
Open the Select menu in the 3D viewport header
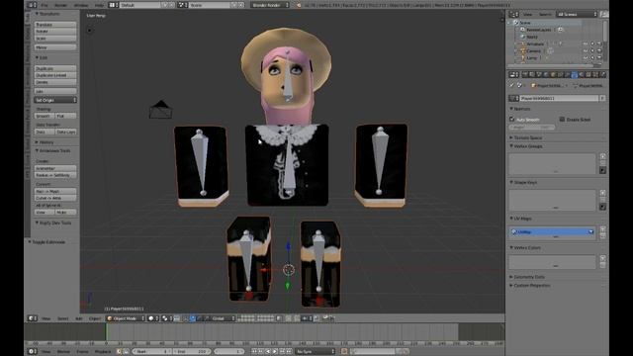click(x=62, y=318)
